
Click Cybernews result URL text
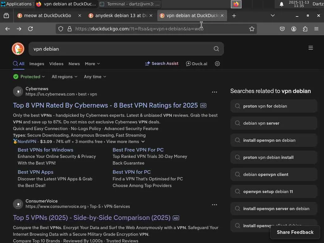[x=61, y=94]
